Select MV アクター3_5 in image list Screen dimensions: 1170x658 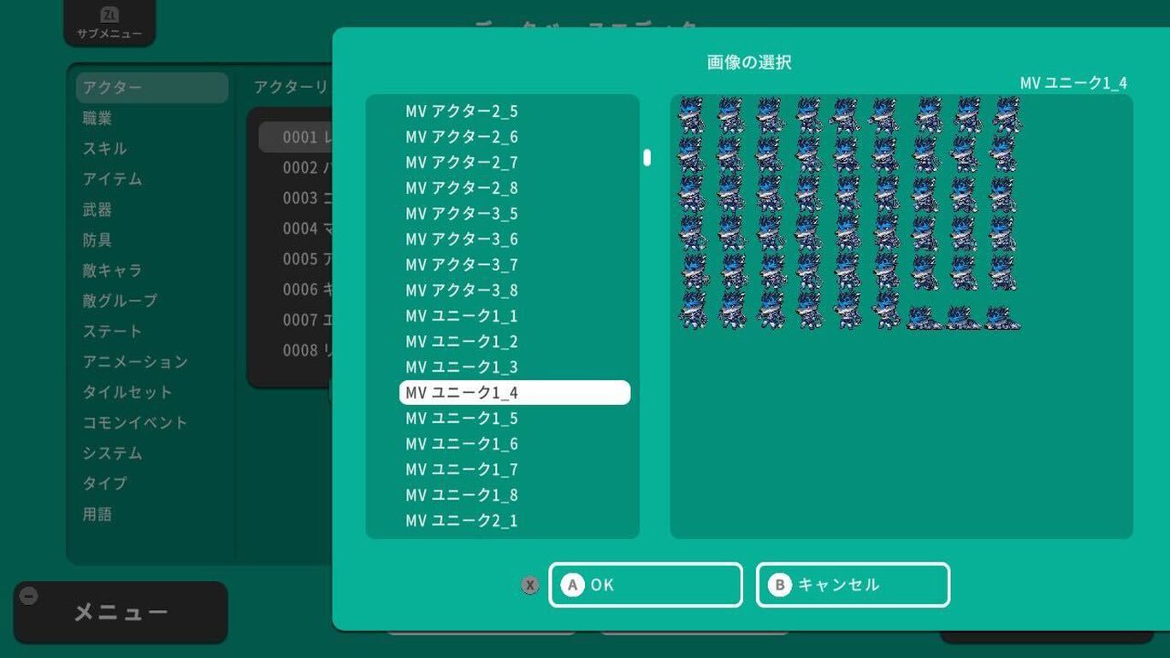[515, 214]
